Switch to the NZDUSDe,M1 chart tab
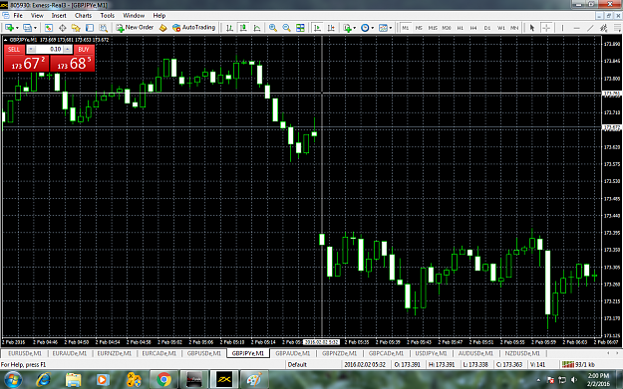The height and width of the screenshot is (389, 623). point(522,353)
